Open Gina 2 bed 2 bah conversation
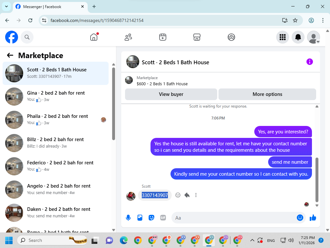330x248 pixels. point(55,96)
